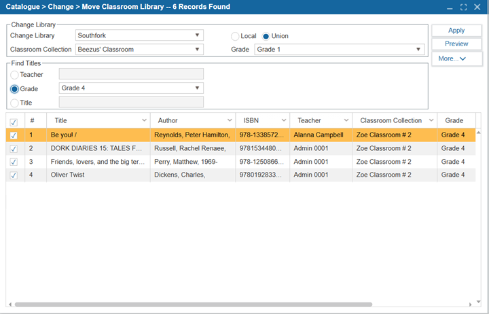Toggle the select-all checkbox in table header
The width and height of the screenshot is (489, 314).
[14, 122]
